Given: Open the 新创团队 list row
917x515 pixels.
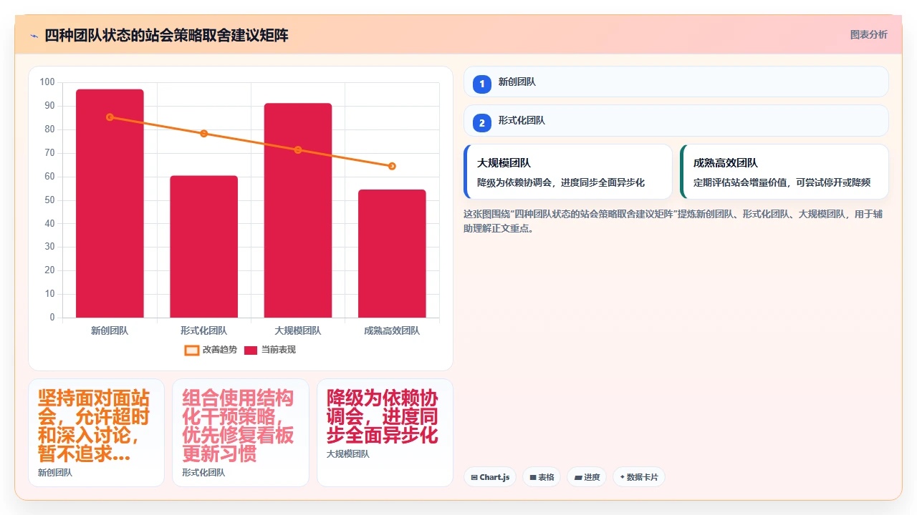Looking at the screenshot, I should [676, 82].
